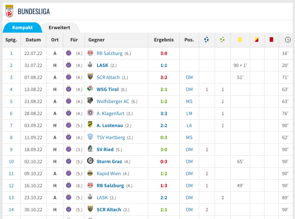This screenshot has height=219, width=295.
Task: Open the TSV Hartberg opponent link
Action: click(111, 138)
